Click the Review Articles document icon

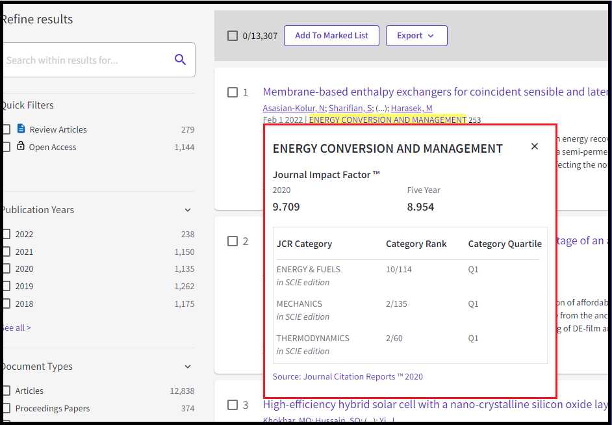pyautogui.click(x=21, y=129)
